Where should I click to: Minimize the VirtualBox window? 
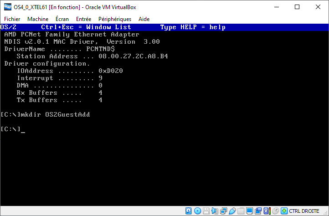pyautogui.click(x=277, y=7)
